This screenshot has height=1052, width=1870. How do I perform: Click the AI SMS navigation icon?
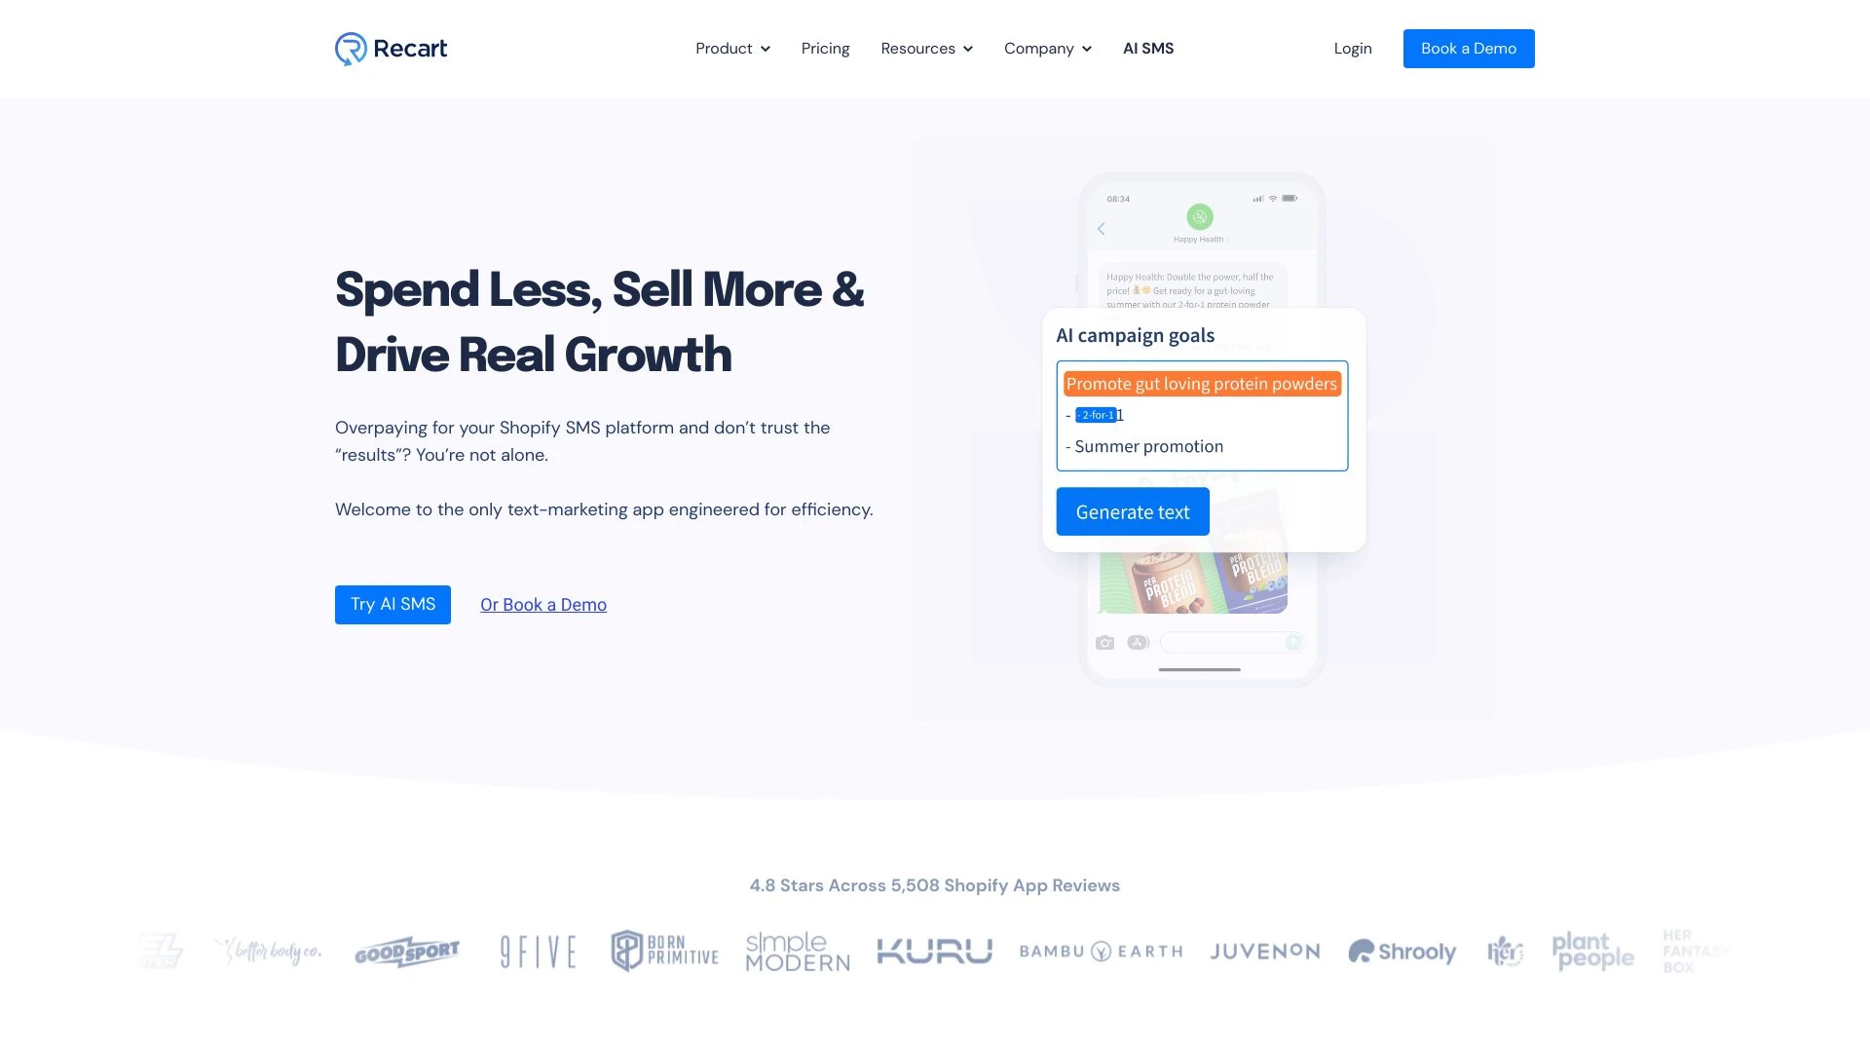click(1147, 48)
